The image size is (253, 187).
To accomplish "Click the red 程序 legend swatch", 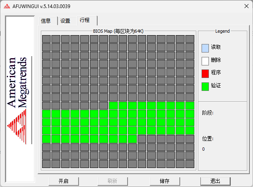I will (205, 74).
